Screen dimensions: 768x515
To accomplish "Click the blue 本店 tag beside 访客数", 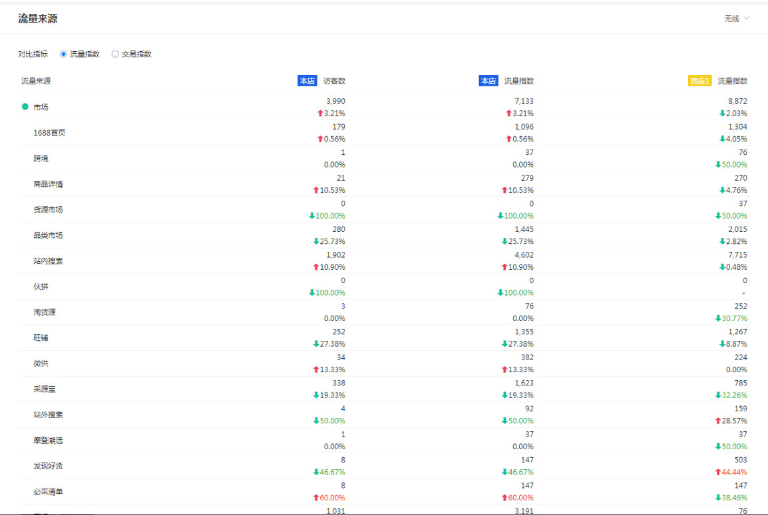I will coord(307,81).
